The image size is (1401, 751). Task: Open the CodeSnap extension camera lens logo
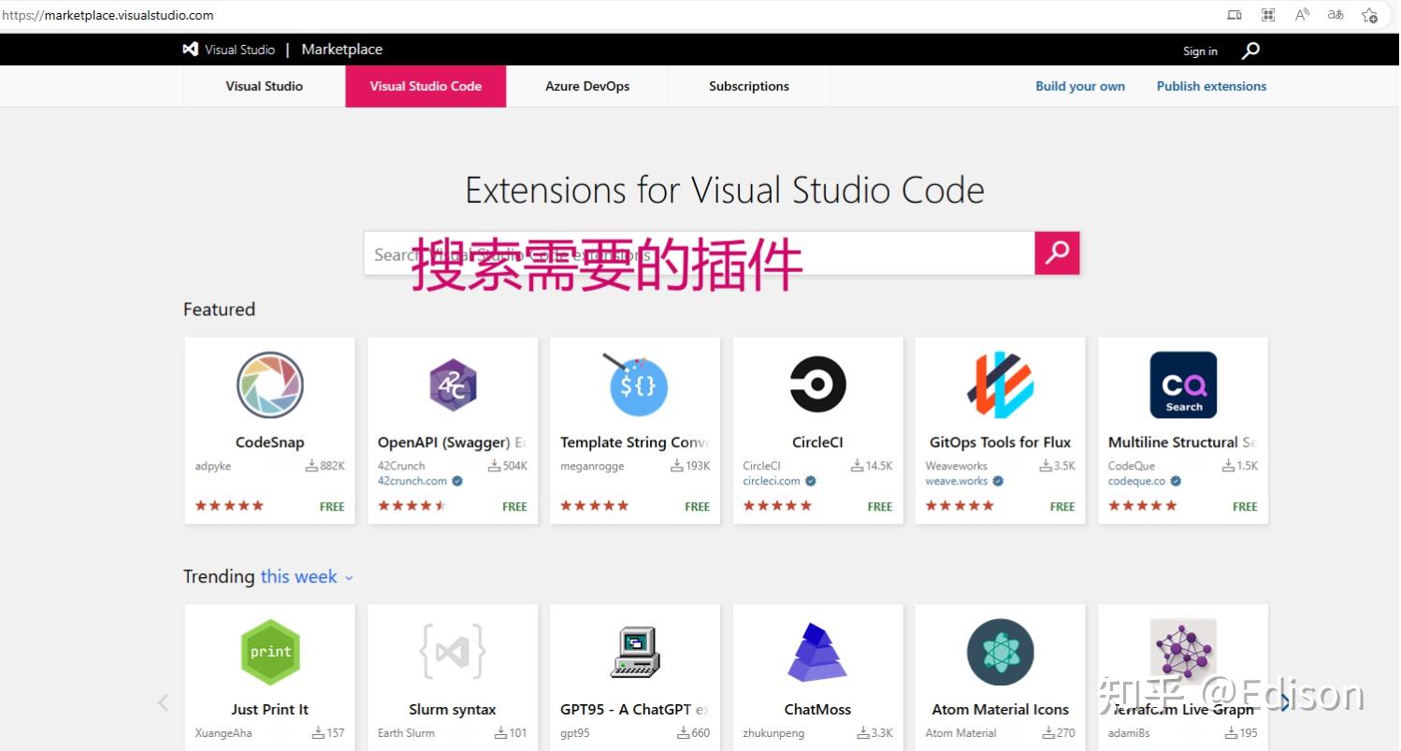269,384
